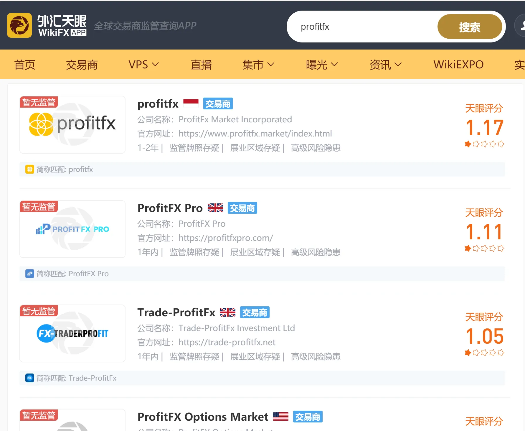Click the text 简称匹配: Trade-ProfitFx
Screen dimensions: 525x431
point(76,378)
